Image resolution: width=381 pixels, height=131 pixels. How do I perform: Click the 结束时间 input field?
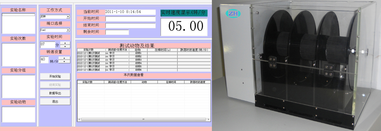point(130,25)
